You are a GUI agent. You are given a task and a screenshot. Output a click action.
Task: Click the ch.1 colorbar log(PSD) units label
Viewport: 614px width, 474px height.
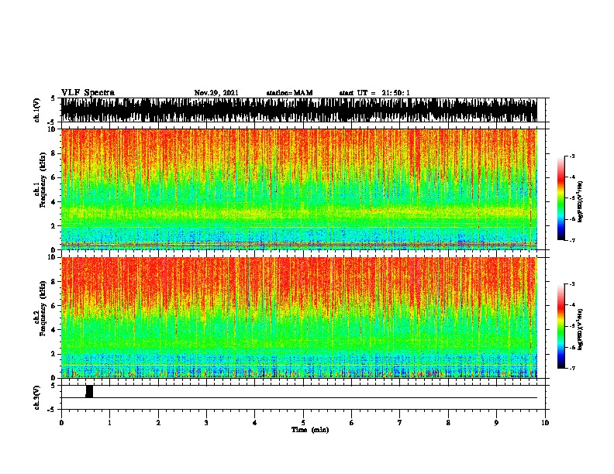pyautogui.click(x=581, y=201)
